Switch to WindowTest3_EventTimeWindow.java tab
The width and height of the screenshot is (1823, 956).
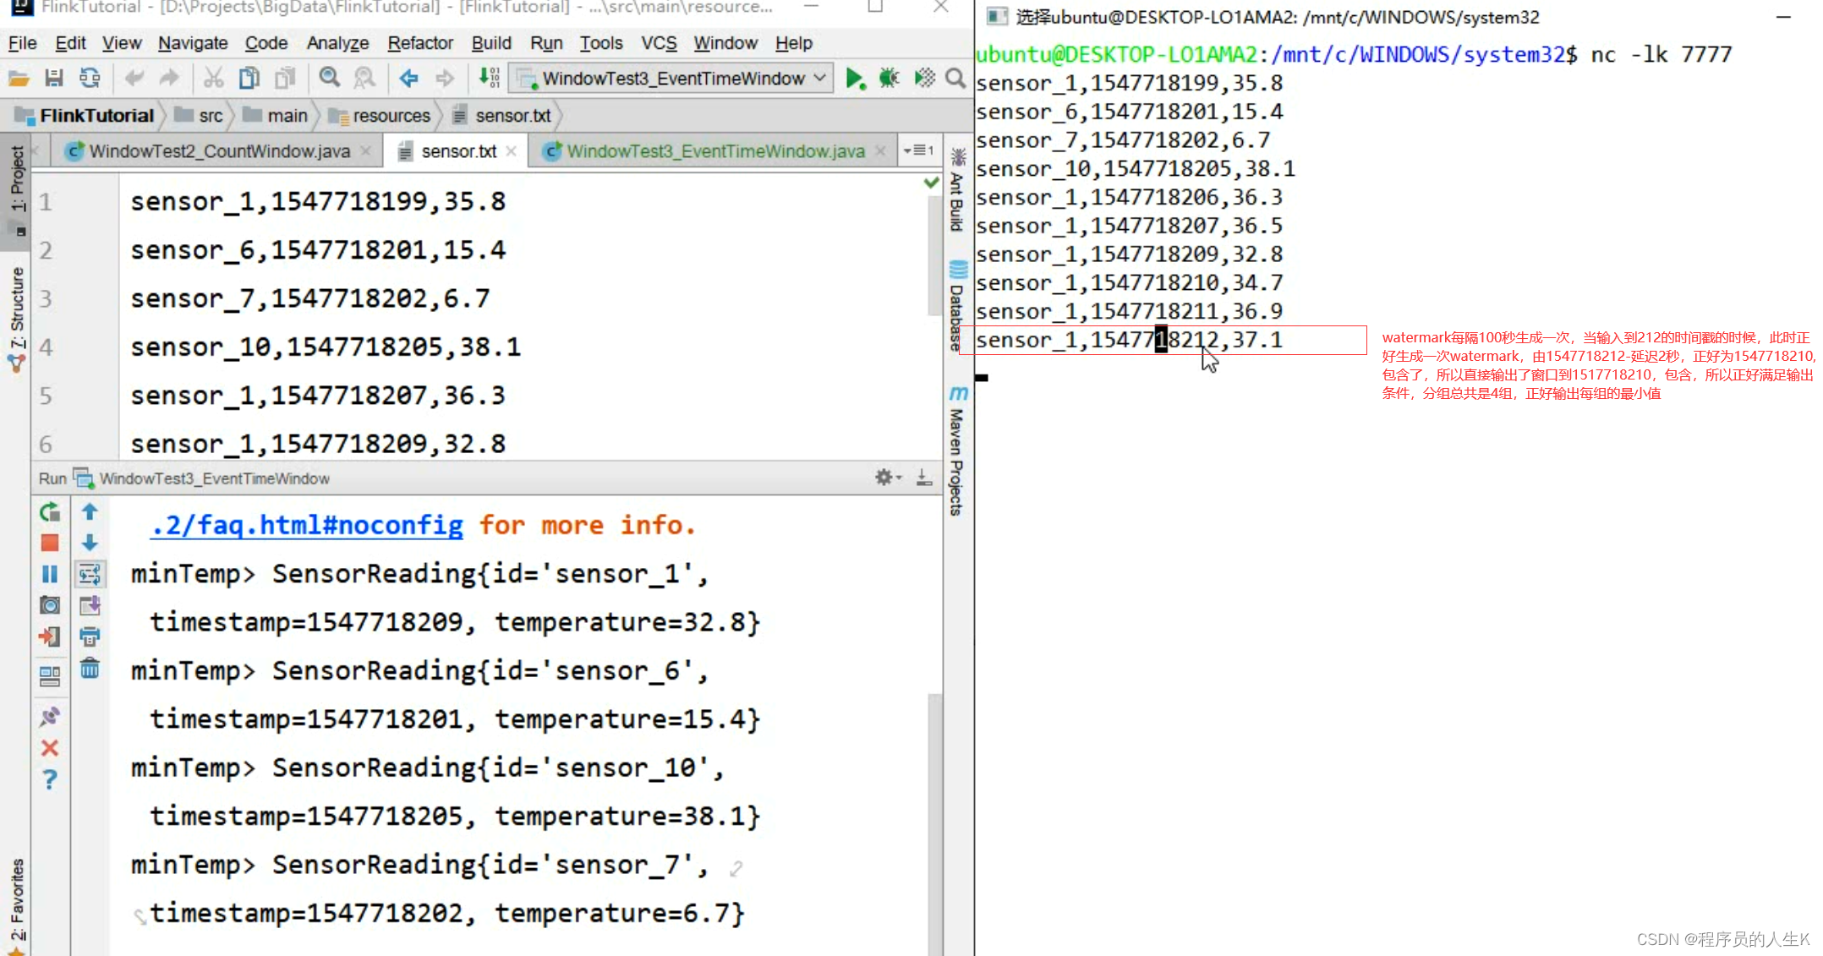pyautogui.click(x=714, y=151)
